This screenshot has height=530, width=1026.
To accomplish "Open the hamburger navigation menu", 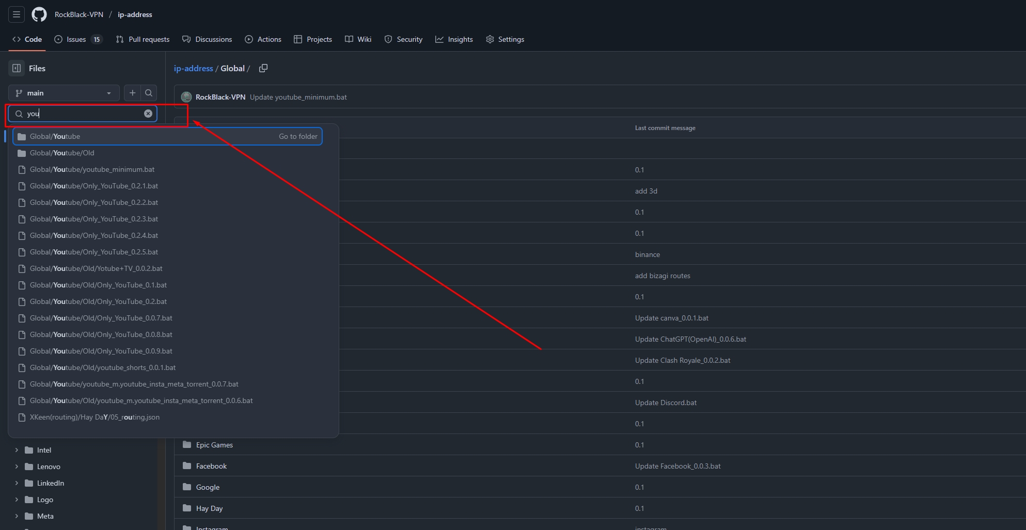I will coord(17,14).
